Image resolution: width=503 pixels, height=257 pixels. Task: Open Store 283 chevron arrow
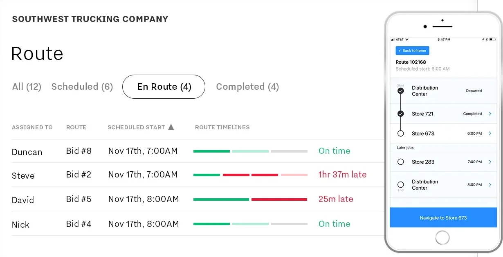(490, 162)
